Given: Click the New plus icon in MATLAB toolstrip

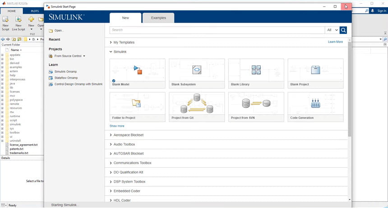Looking at the screenshot, I should click(31, 19).
